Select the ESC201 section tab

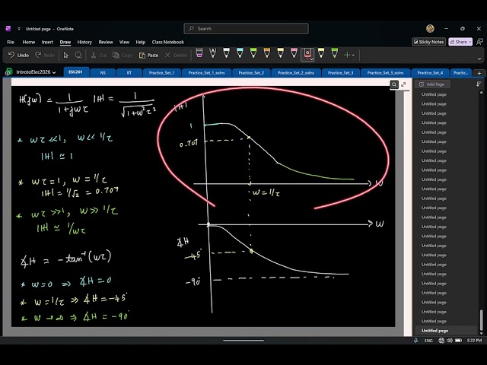75,72
